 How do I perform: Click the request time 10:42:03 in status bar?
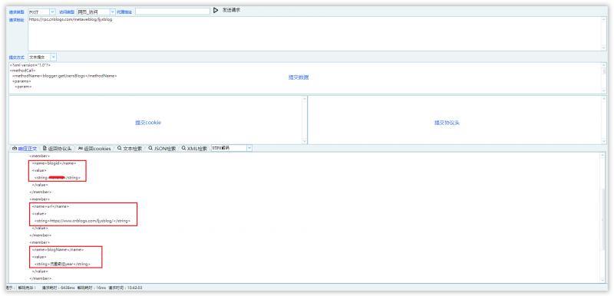(x=126, y=288)
